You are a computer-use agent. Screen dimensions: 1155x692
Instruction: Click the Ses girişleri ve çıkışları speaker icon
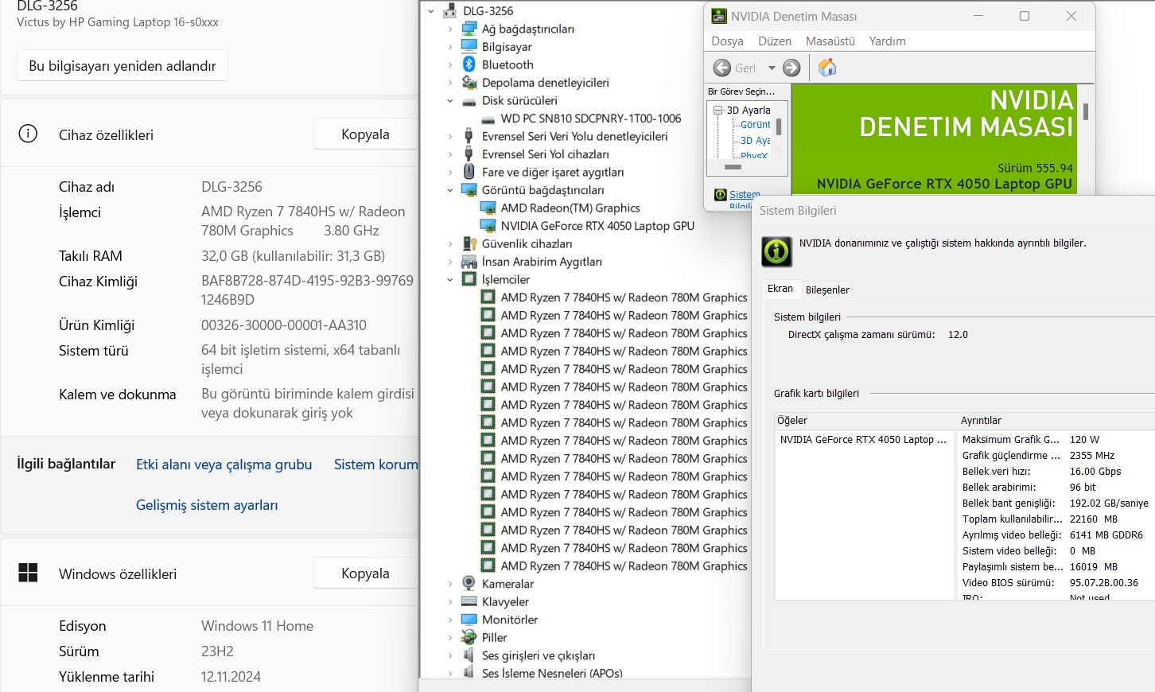tap(469, 655)
